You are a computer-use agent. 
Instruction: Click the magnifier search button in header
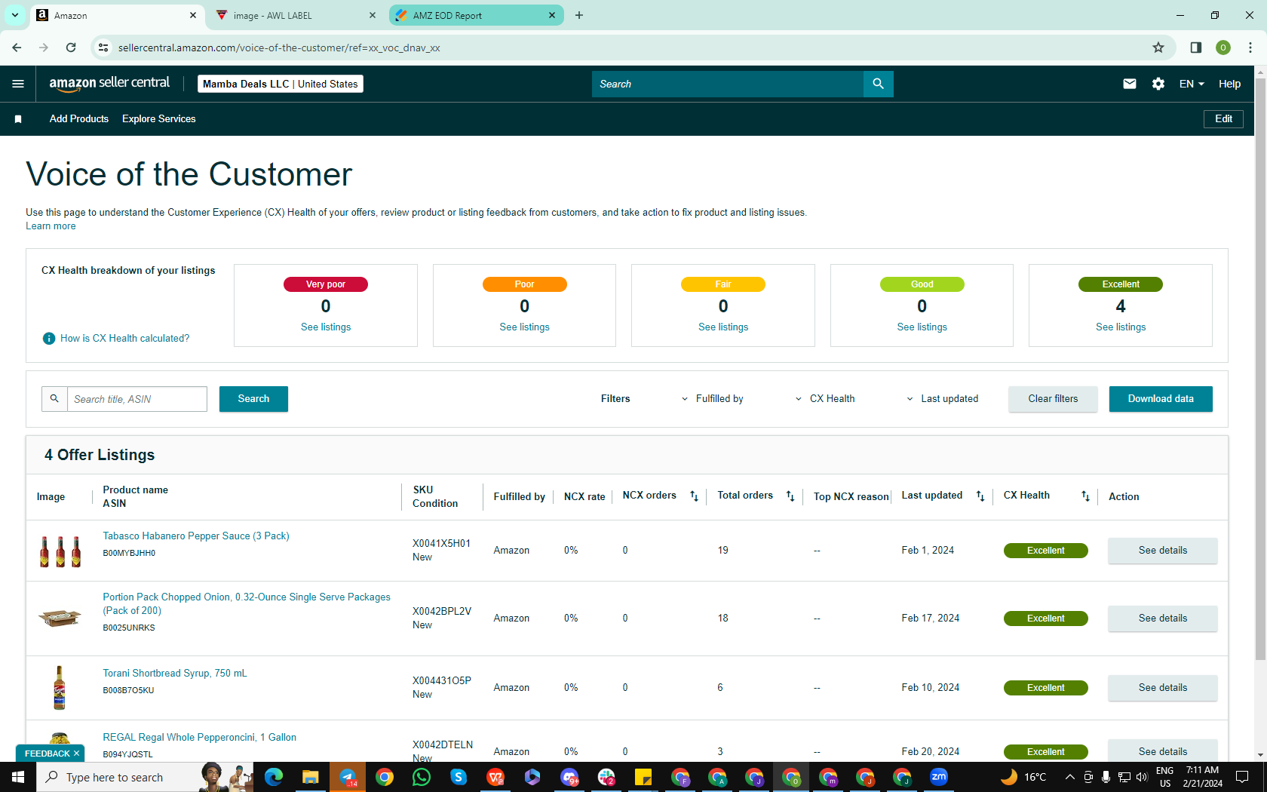click(878, 84)
